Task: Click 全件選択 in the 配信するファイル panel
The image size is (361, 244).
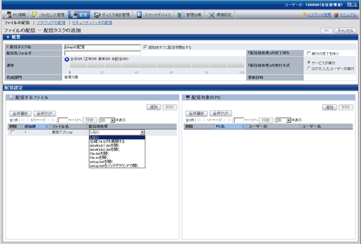Action: pos(20,113)
